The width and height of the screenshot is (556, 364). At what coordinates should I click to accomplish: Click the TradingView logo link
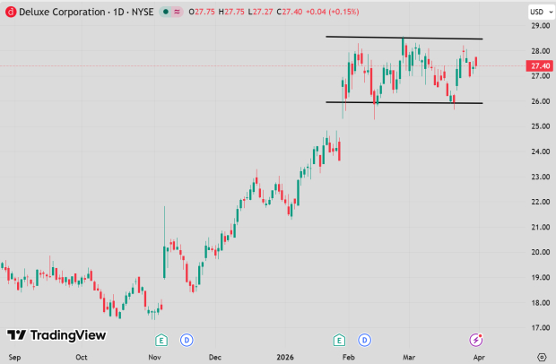tap(56, 334)
